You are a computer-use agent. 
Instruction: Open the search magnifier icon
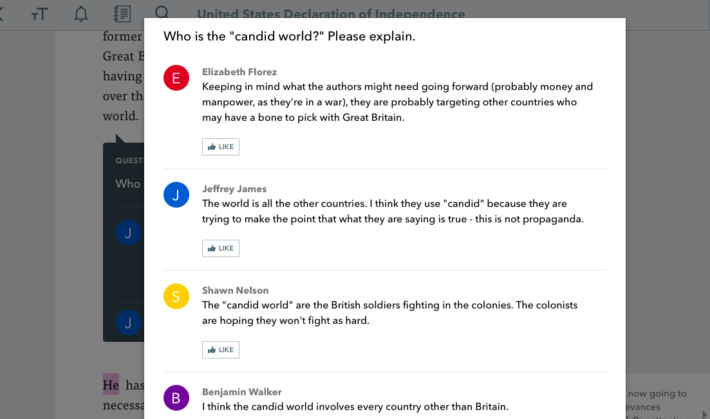(x=162, y=12)
